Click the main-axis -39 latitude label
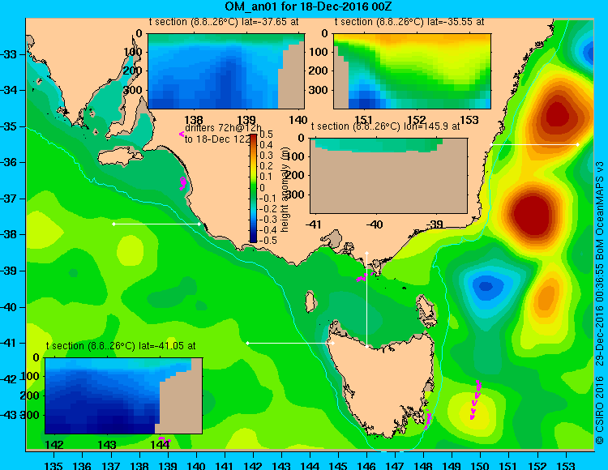608x470 pixels. coord(8,271)
